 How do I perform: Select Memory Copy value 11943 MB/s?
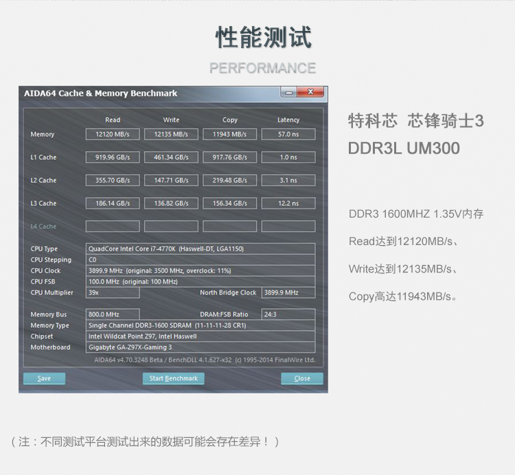[229, 135]
